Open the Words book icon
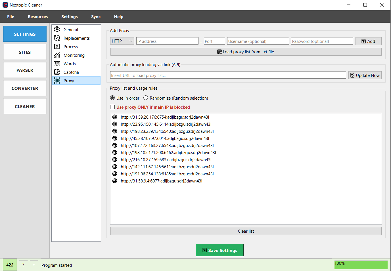Screen dimensions: 391x271 pyautogui.click(x=57, y=64)
